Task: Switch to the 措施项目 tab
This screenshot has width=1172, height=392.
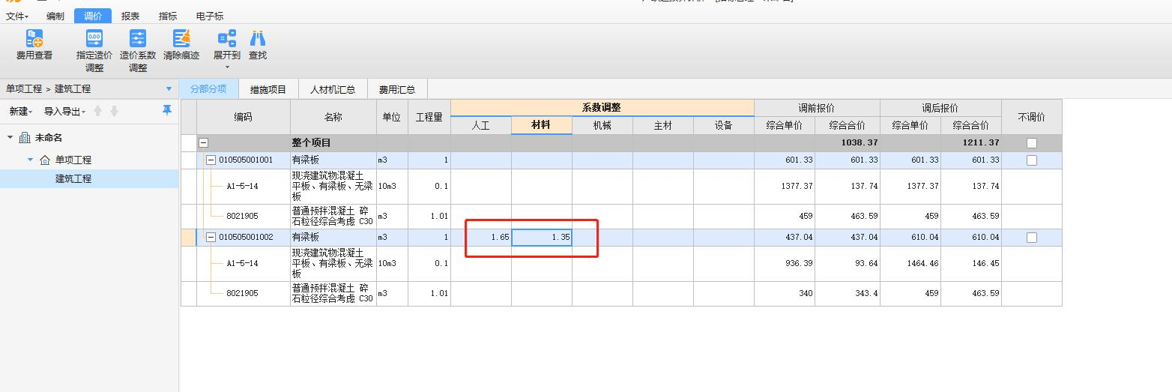Action: [268, 89]
